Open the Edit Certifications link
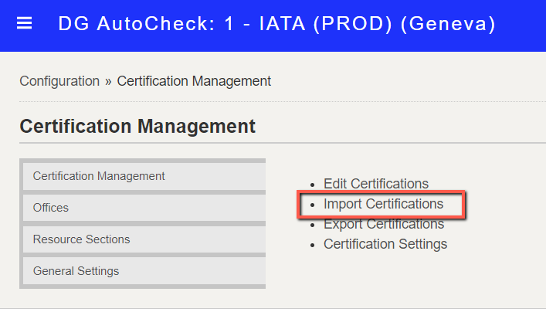546x329 pixels. click(376, 184)
